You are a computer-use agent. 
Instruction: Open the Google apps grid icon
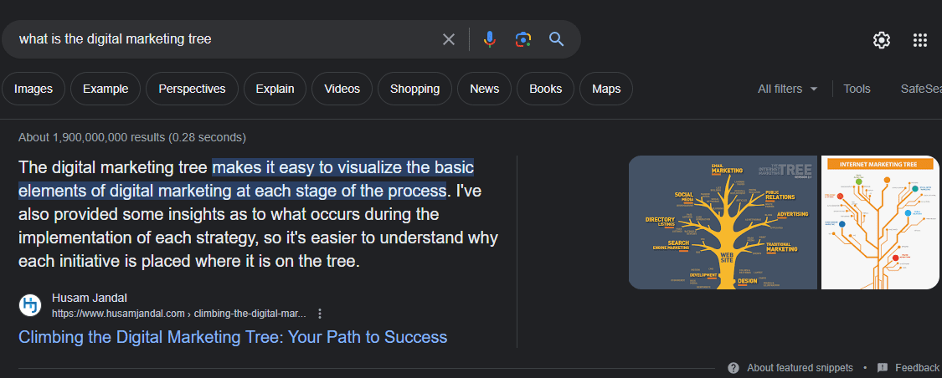[x=920, y=39]
